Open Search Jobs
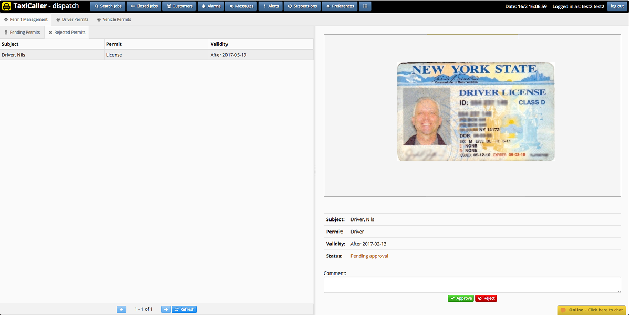 [108, 6]
